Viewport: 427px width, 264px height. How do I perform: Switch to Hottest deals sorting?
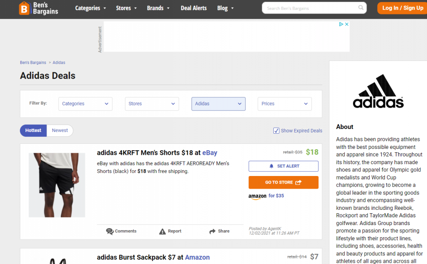coord(33,131)
